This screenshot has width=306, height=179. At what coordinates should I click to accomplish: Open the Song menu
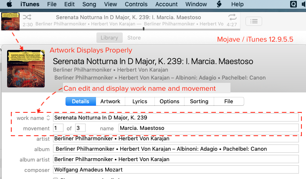[x=89, y=4]
